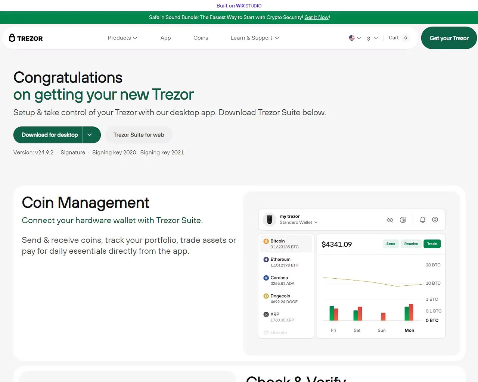Click the 3265.81 ADA balance
This screenshot has height=382, width=478.
click(x=282, y=284)
